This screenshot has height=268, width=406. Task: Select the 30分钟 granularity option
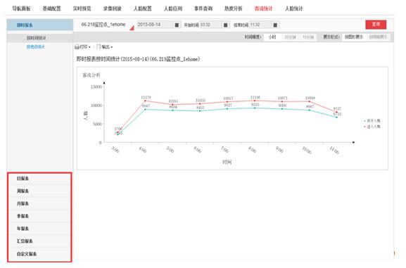click(290, 37)
